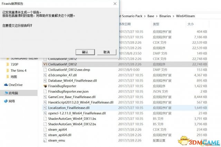Select steam_emu file name

point(57,140)
